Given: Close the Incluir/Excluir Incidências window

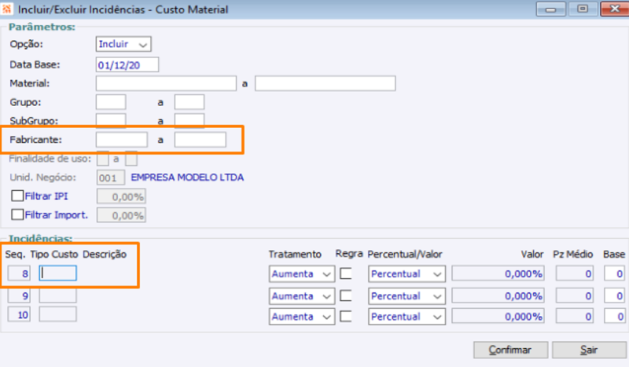Looking at the screenshot, I should coord(614,9).
